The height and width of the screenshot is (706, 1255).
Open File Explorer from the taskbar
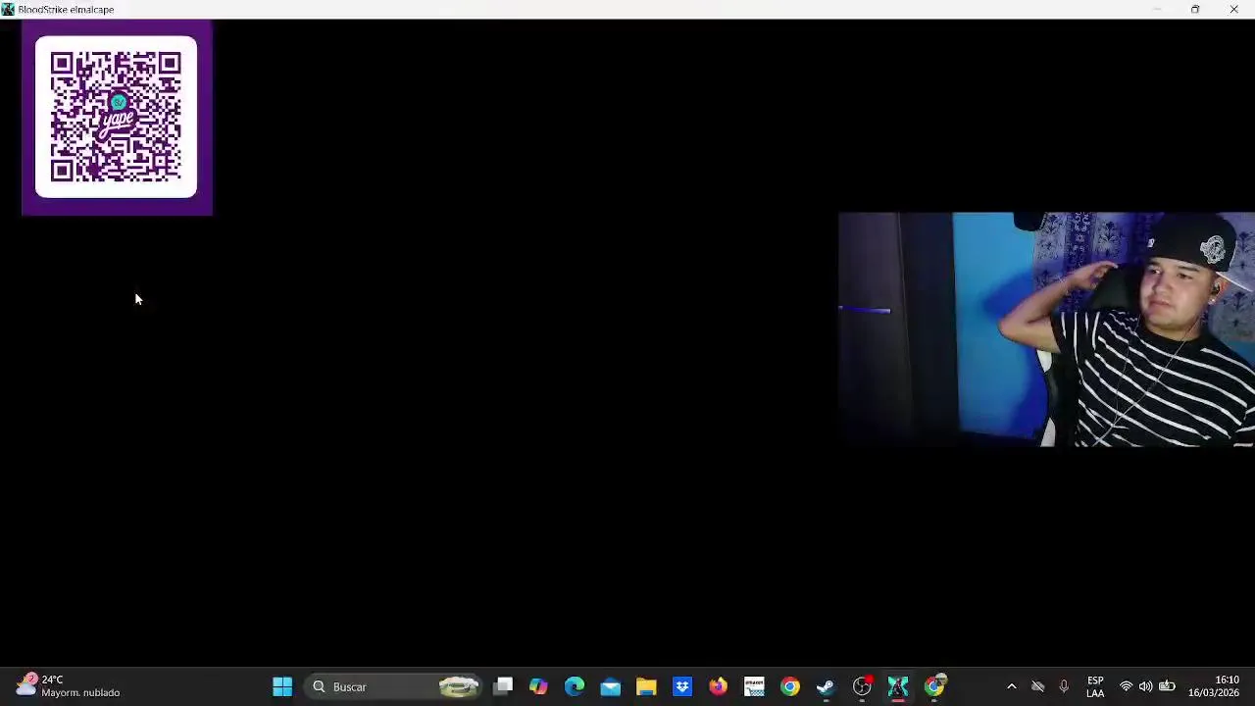click(646, 686)
